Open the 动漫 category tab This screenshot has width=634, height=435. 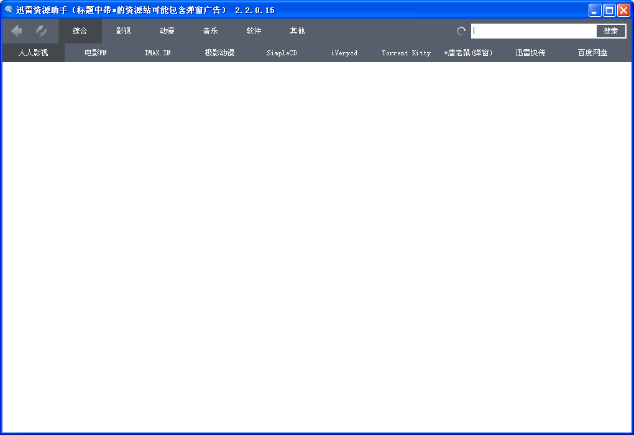tap(167, 31)
